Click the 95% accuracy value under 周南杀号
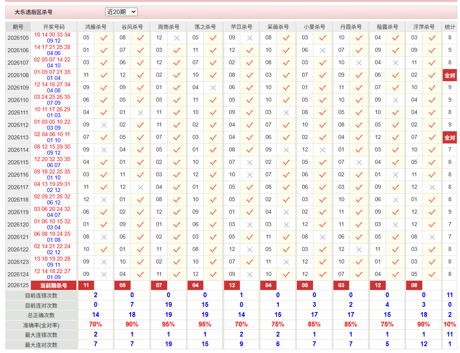This screenshot has width=460, height=353. pos(168,324)
